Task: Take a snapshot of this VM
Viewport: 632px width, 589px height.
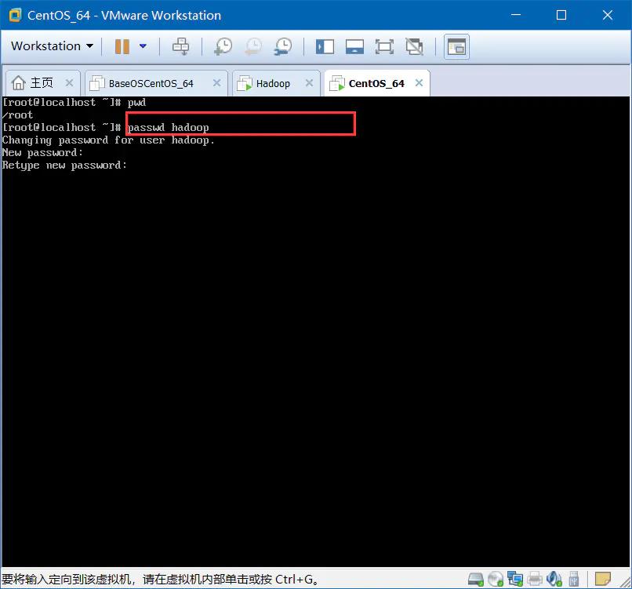Action: click(223, 46)
